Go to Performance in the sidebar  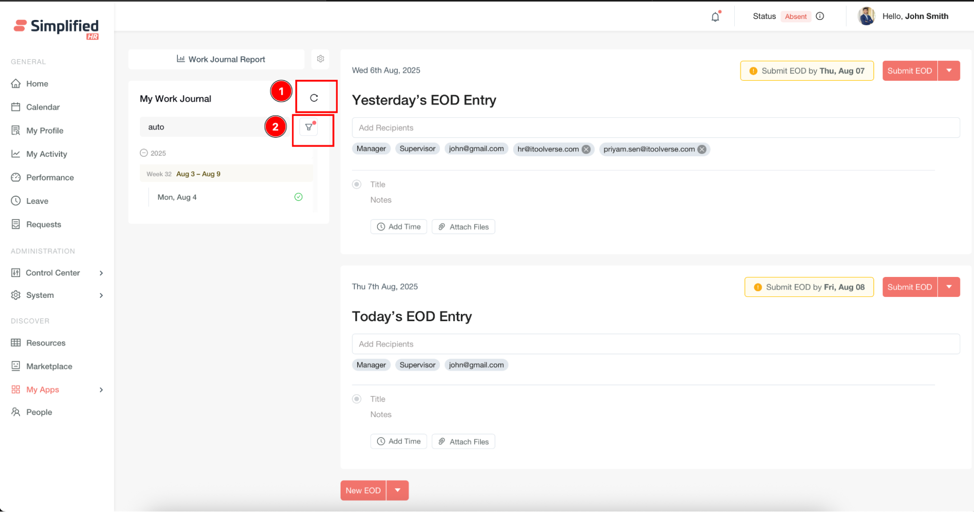[50, 178]
